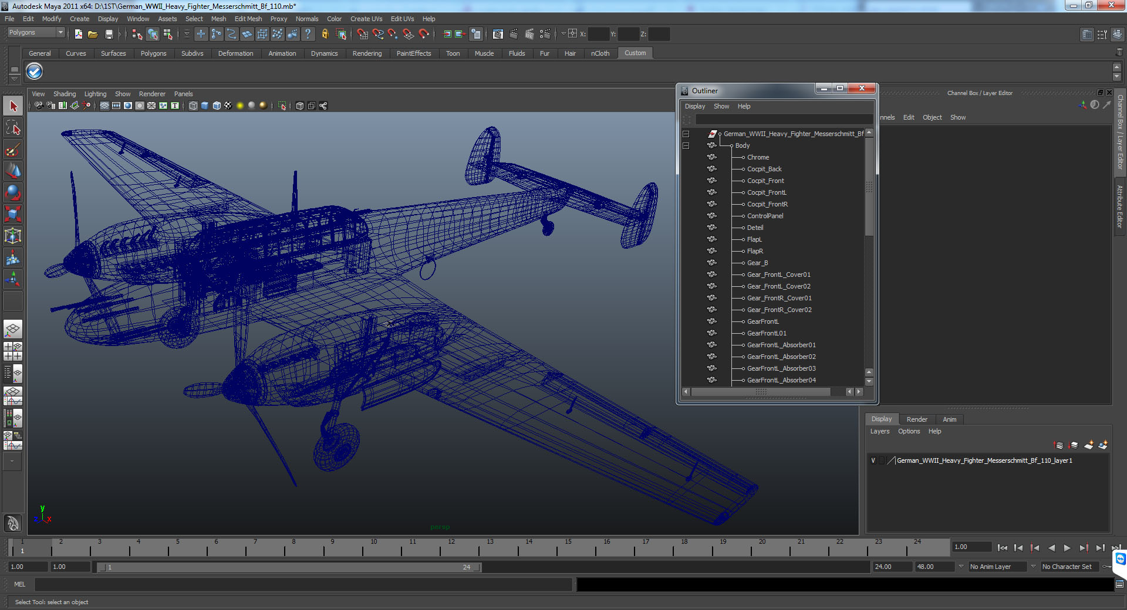Switch to the Polygons shelf tab
The height and width of the screenshot is (610, 1127).
(x=153, y=53)
